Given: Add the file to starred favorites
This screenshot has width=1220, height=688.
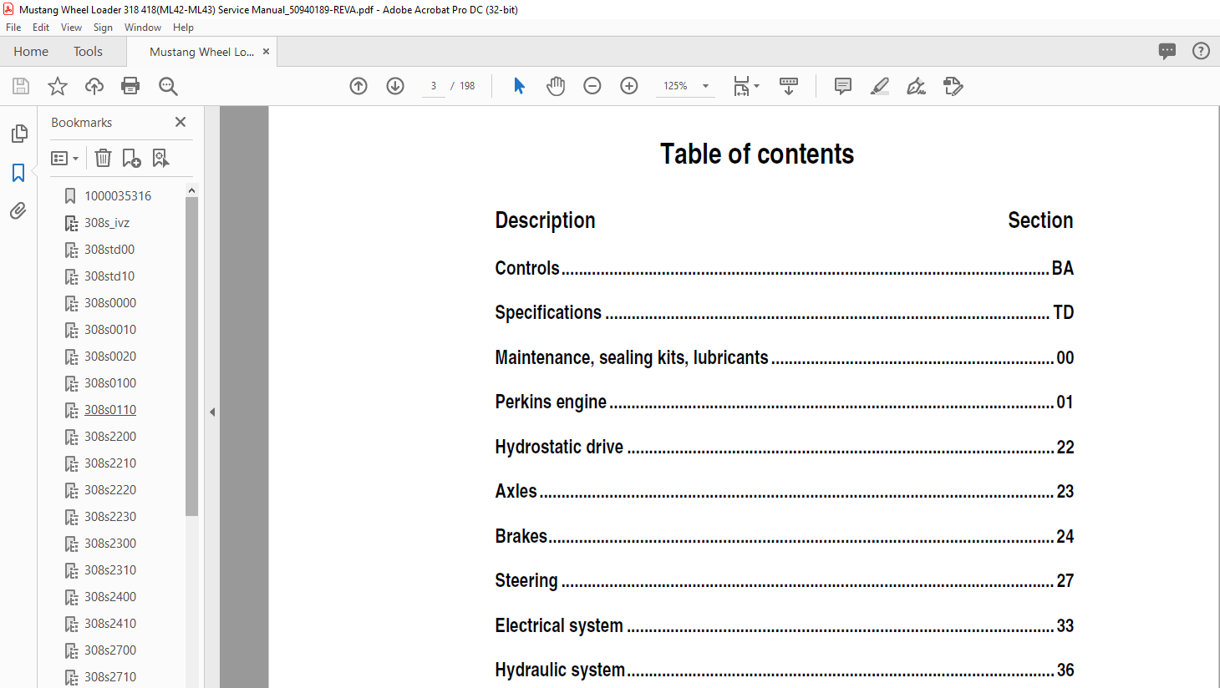Looking at the screenshot, I should (58, 86).
